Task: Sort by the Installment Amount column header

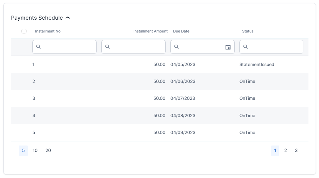Action: pyautogui.click(x=150, y=31)
